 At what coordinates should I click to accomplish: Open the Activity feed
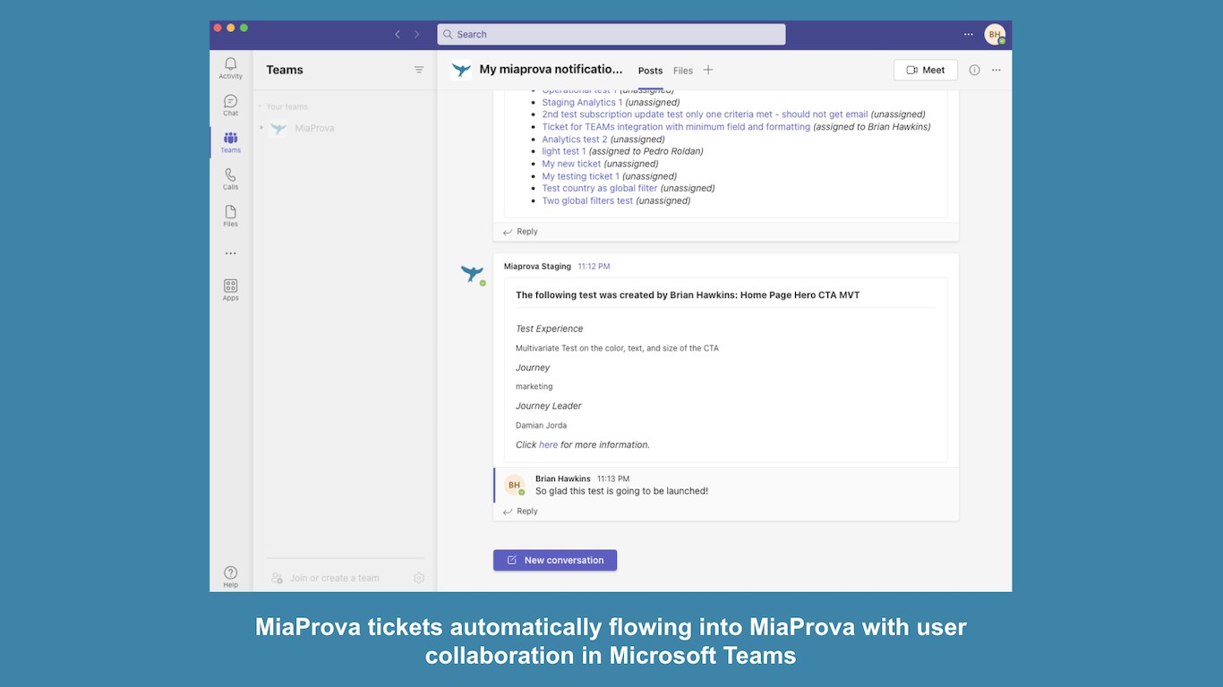[x=230, y=68]
